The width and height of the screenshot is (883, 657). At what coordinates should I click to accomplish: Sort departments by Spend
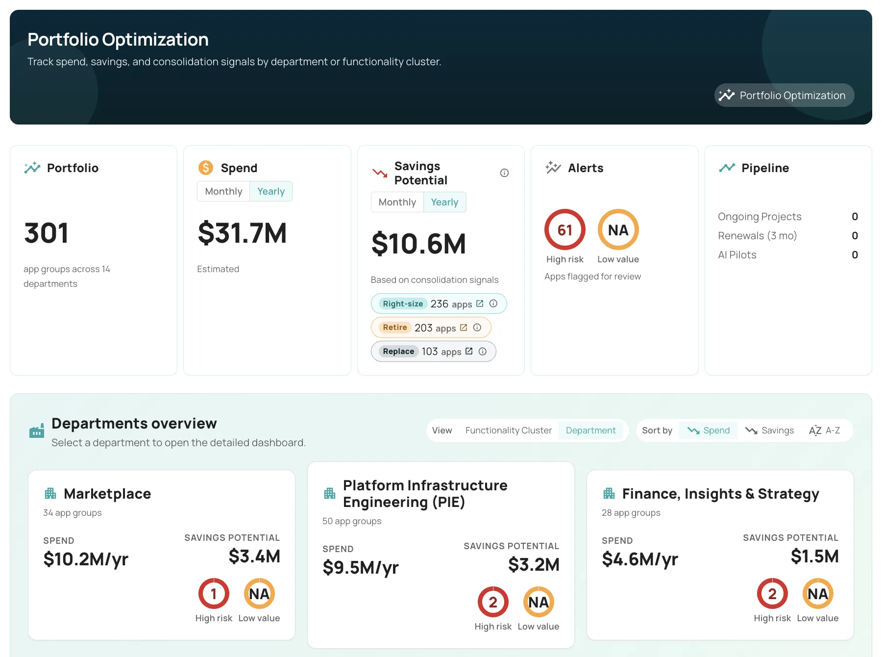point(709,430)
